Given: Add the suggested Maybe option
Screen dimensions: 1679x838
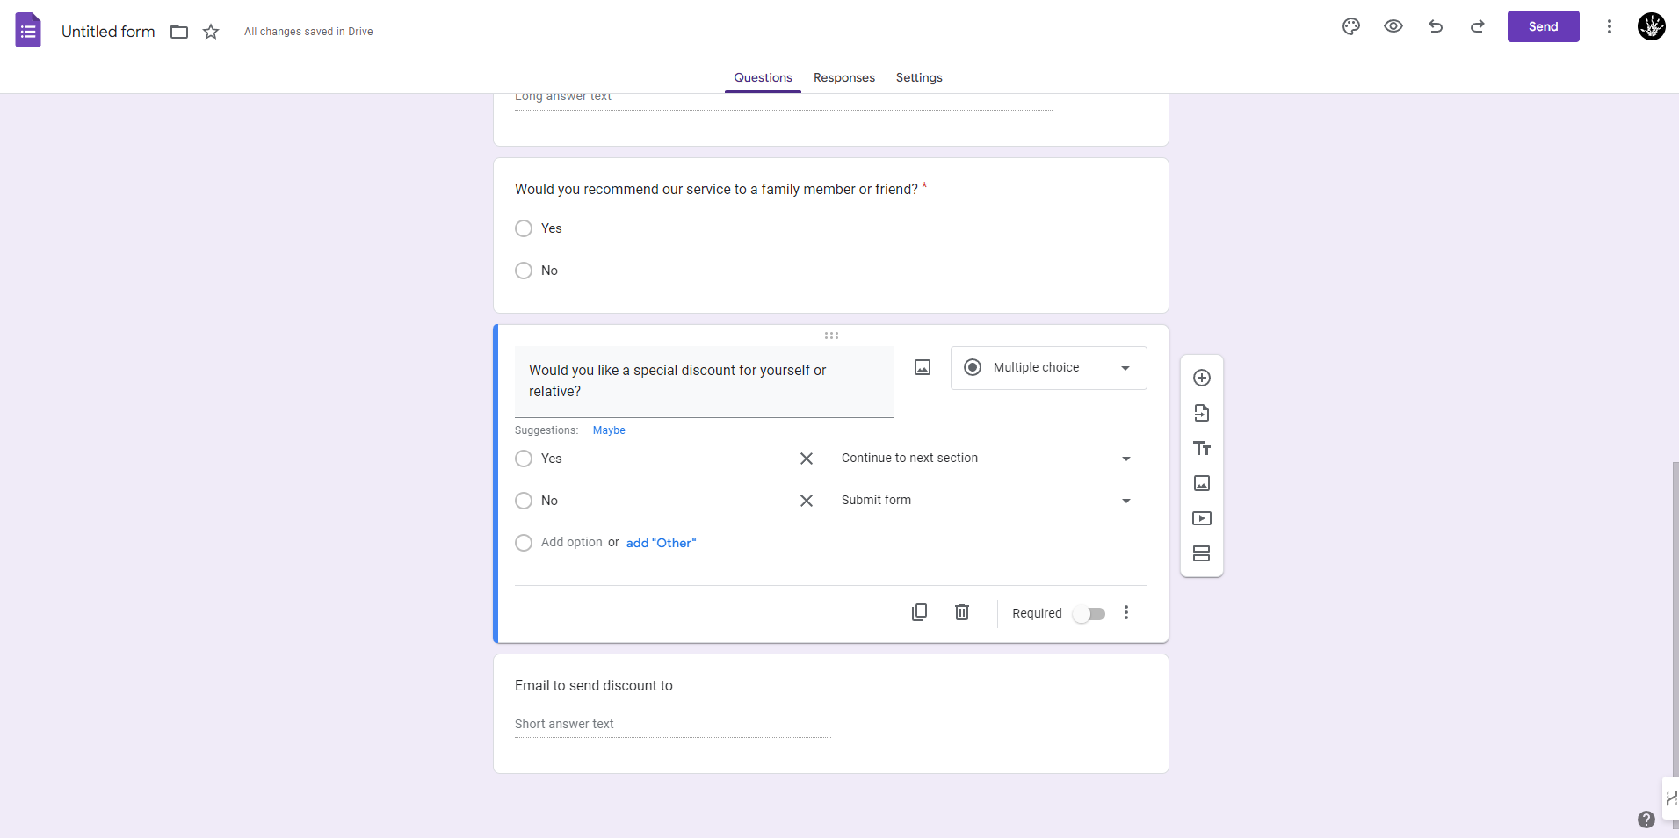Looking at the screenshot, I should tap(609, 430).
